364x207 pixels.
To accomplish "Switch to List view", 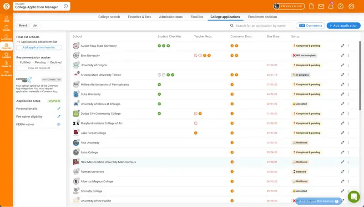I will [x=35, y=25].
